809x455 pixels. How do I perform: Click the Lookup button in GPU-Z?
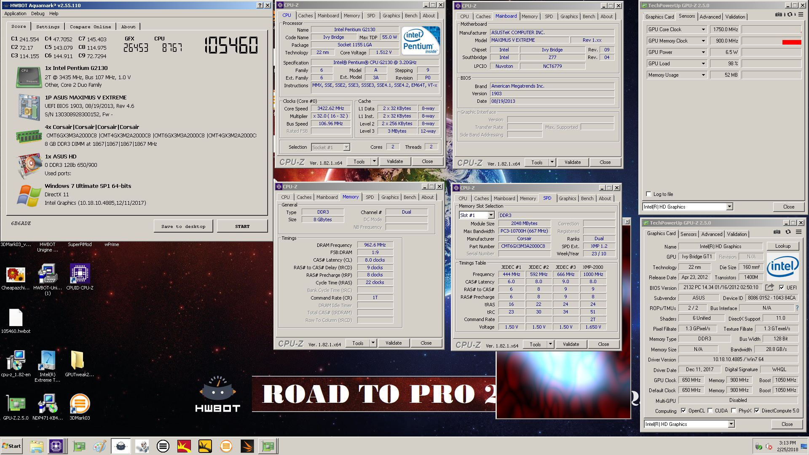(782, 246)
